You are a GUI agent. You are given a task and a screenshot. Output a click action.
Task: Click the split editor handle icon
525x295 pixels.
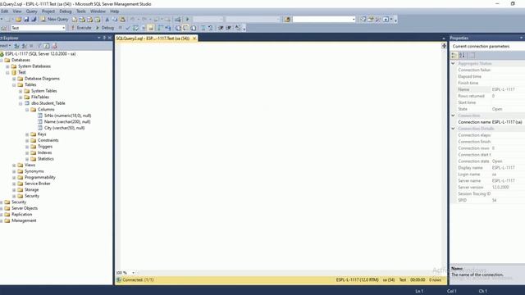point(444,46)
